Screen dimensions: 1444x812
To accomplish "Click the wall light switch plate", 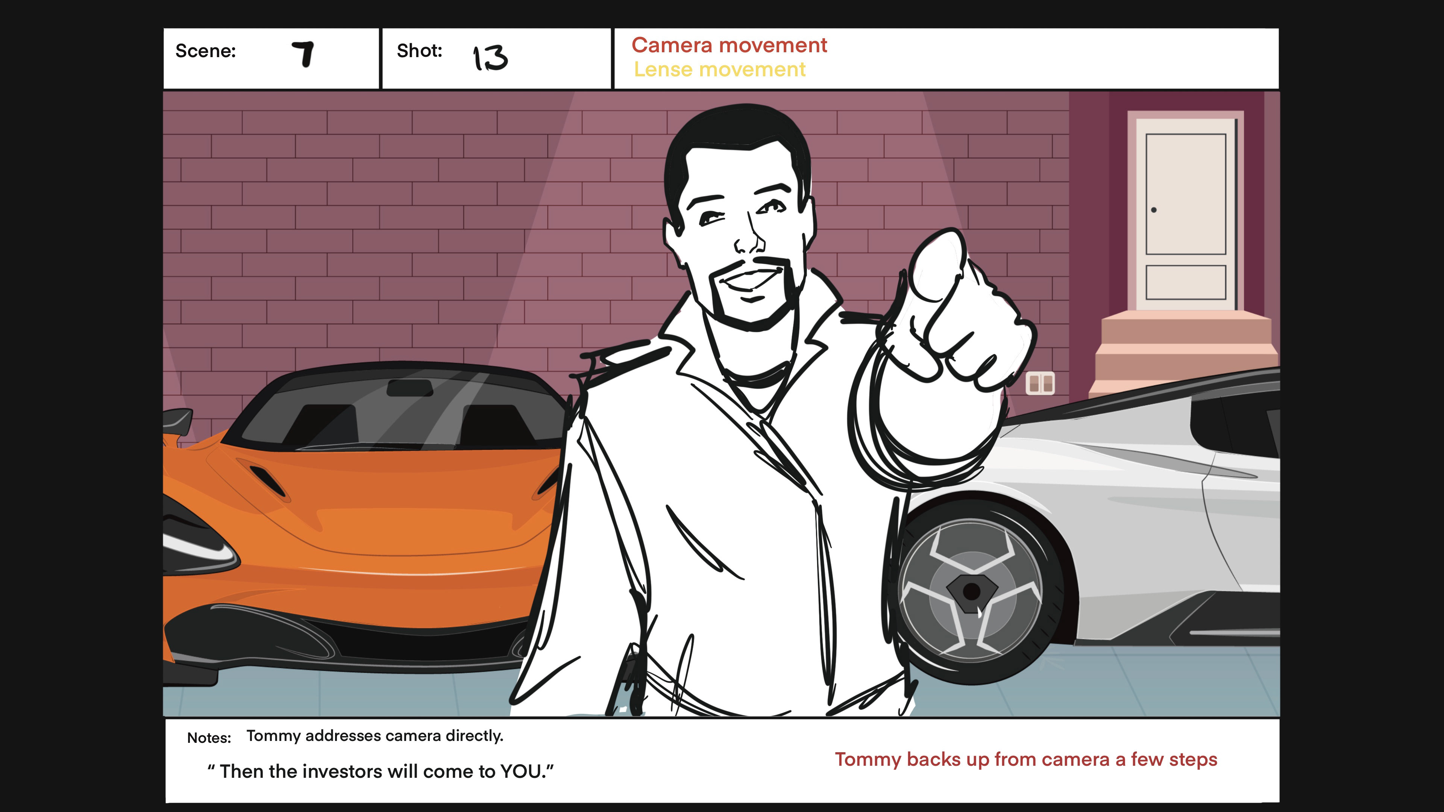I will coord(1040,383).
